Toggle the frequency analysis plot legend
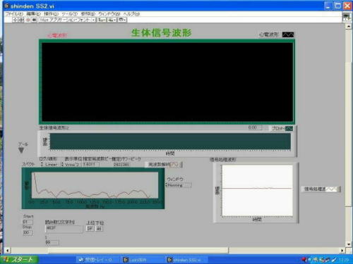Image resolution: width=353 pixels, height=264 pixels. [174, 165]
